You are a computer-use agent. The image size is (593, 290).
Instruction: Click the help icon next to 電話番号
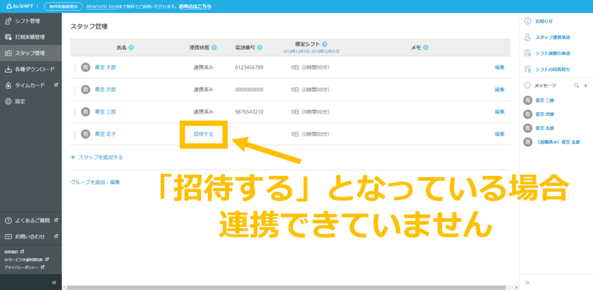coord(260,48)
